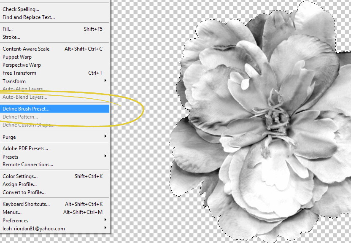The height and width of the screenshot is (243, 351).
Task: Expand the Presets submenu
Action: (54, 157)
